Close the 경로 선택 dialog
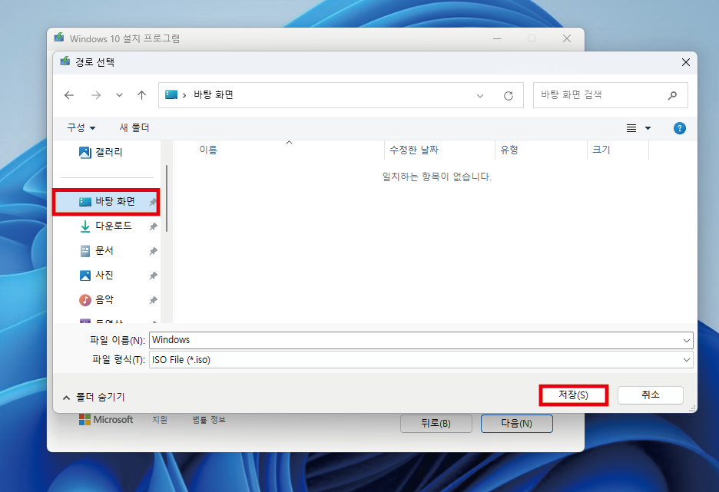Image resolution: width=719 pixels, height=492 pixels. tap(685, 62)
